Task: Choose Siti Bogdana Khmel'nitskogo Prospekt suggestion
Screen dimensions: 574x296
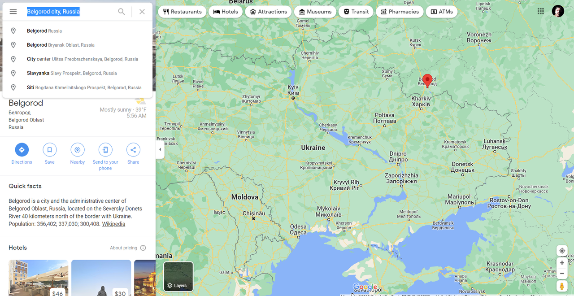Action: pyautogui.click(x=78, y=87)
